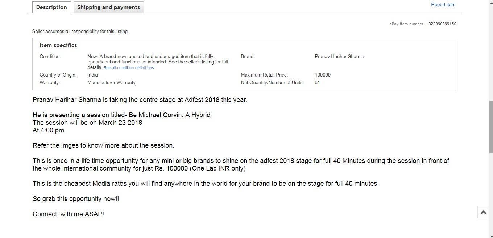Click the Brand value Pranav Harihar Sharma
The image size is (493, 238).
tap(339, 57)
